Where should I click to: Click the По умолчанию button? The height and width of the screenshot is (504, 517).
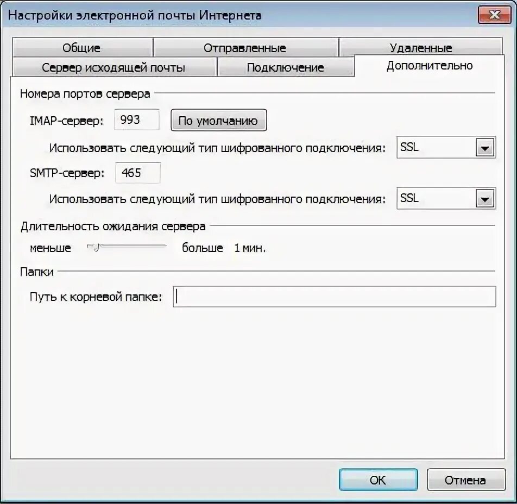(x=219, y=121)
